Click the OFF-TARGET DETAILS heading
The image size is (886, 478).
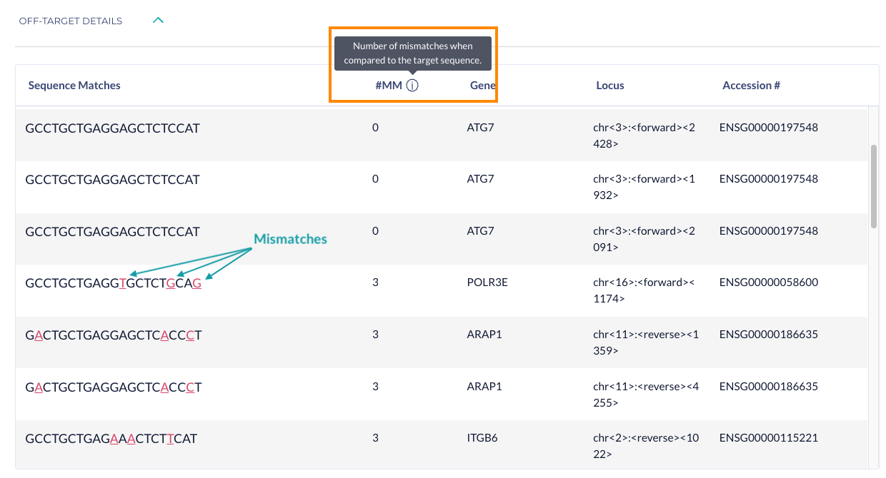71,21
